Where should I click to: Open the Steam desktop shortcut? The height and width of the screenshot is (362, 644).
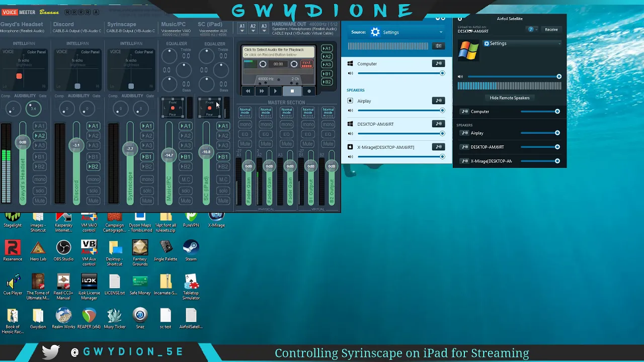[191, 250]
